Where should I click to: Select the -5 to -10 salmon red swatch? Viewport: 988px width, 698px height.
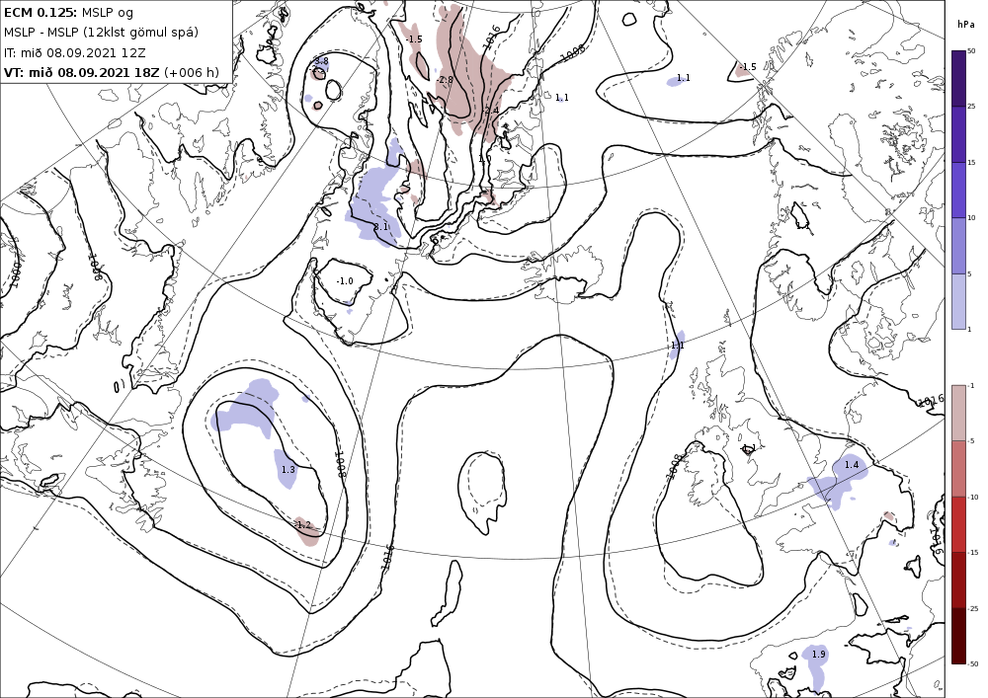click(958, 468)
